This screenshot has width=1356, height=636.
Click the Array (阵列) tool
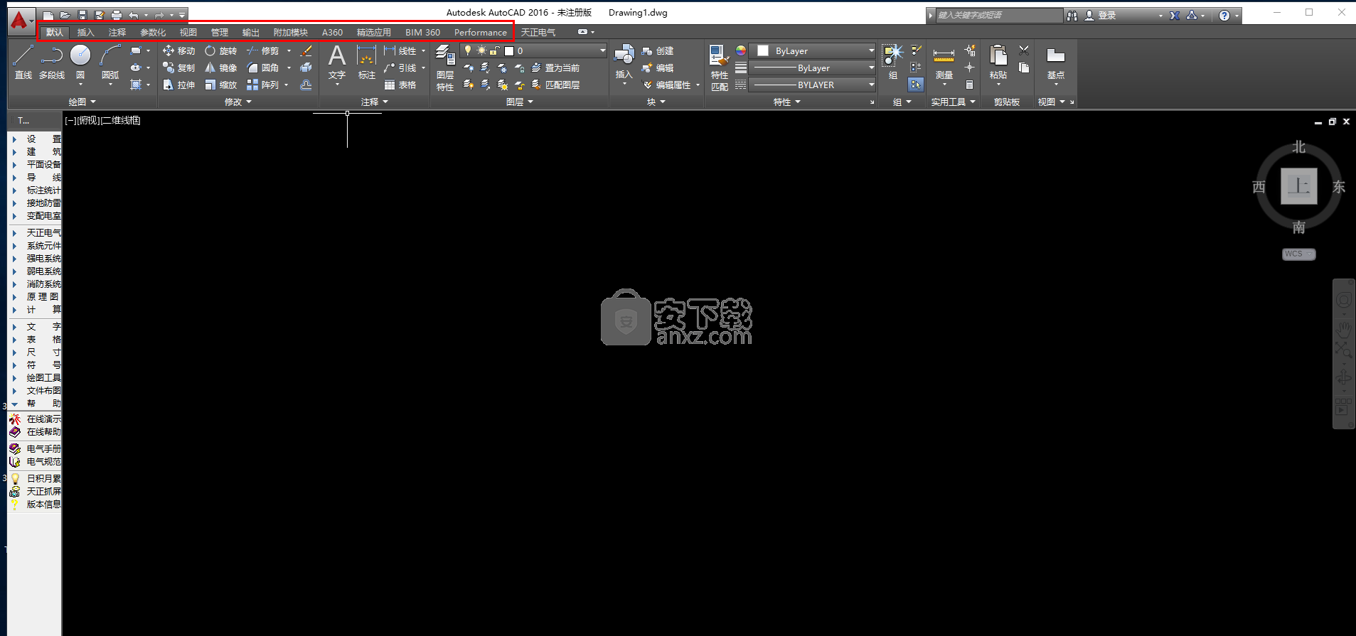click(262, 85)
